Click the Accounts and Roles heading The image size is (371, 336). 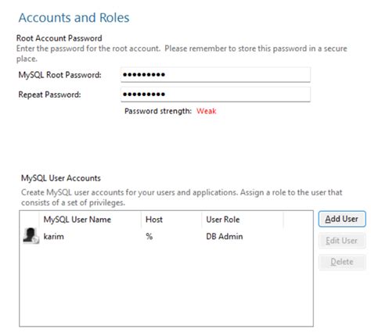(74, 18)
